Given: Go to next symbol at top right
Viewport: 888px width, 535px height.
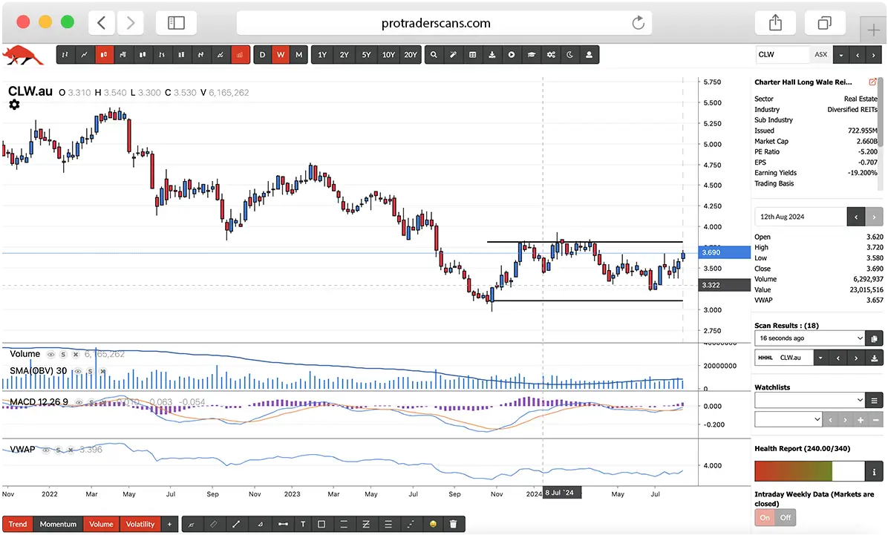Looking at the screenshot, I should click(x=874, y=55).
